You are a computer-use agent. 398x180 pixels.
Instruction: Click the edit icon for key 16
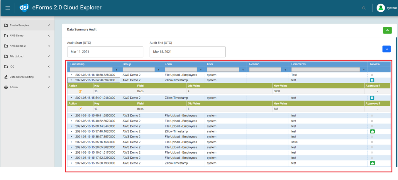point(80,91)
